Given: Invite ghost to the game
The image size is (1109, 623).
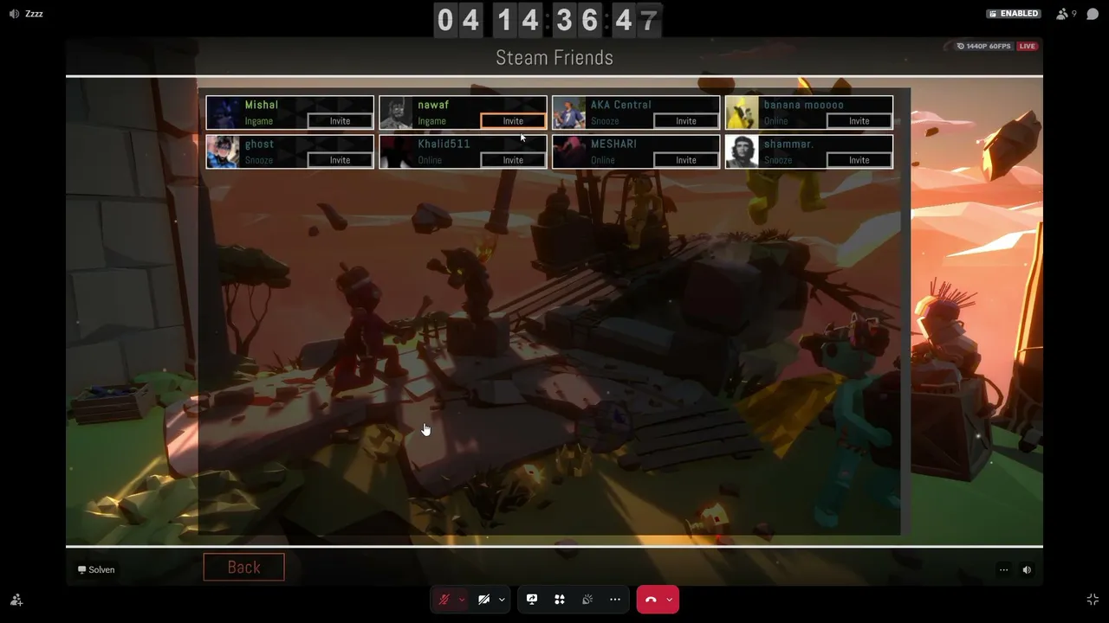Looking at the screenshot, I should (x=340, y=160).
